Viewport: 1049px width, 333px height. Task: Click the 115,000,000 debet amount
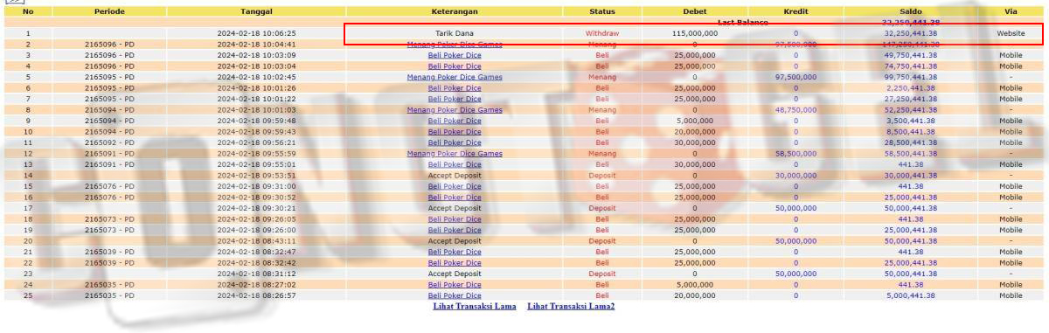tap(695, 33)
